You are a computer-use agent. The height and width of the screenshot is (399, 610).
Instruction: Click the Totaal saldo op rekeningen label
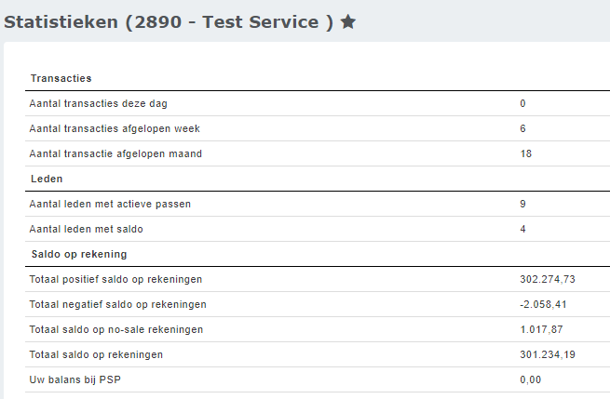97,353
